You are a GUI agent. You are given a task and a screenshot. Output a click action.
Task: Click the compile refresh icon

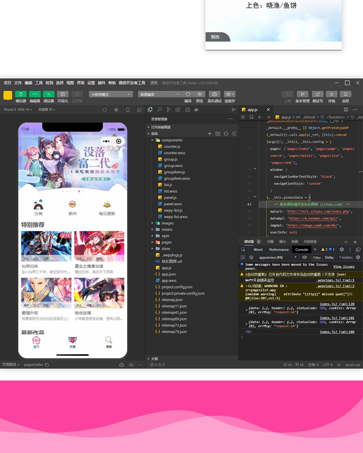[x=188, y=94]
